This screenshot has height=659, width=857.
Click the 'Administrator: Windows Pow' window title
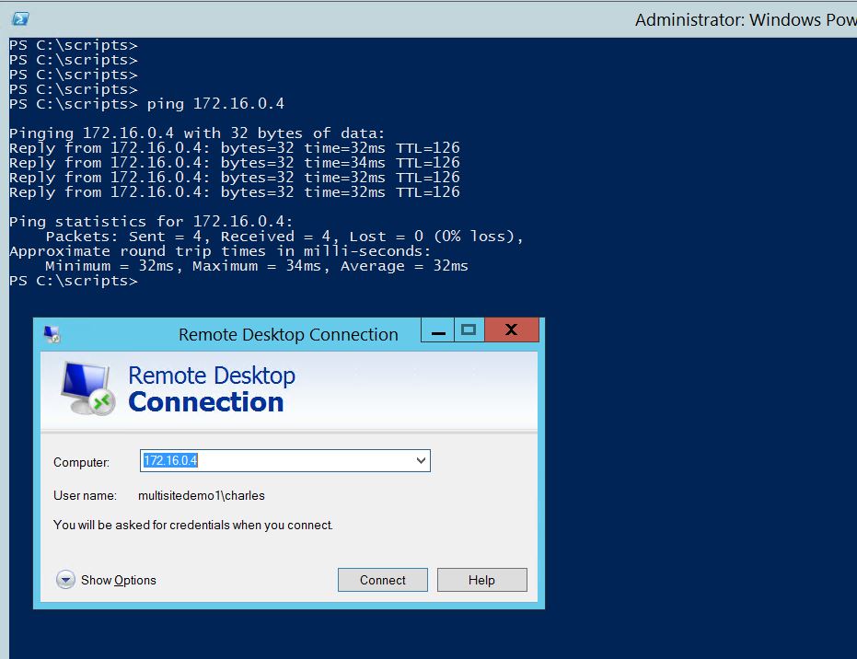(746, 20)
